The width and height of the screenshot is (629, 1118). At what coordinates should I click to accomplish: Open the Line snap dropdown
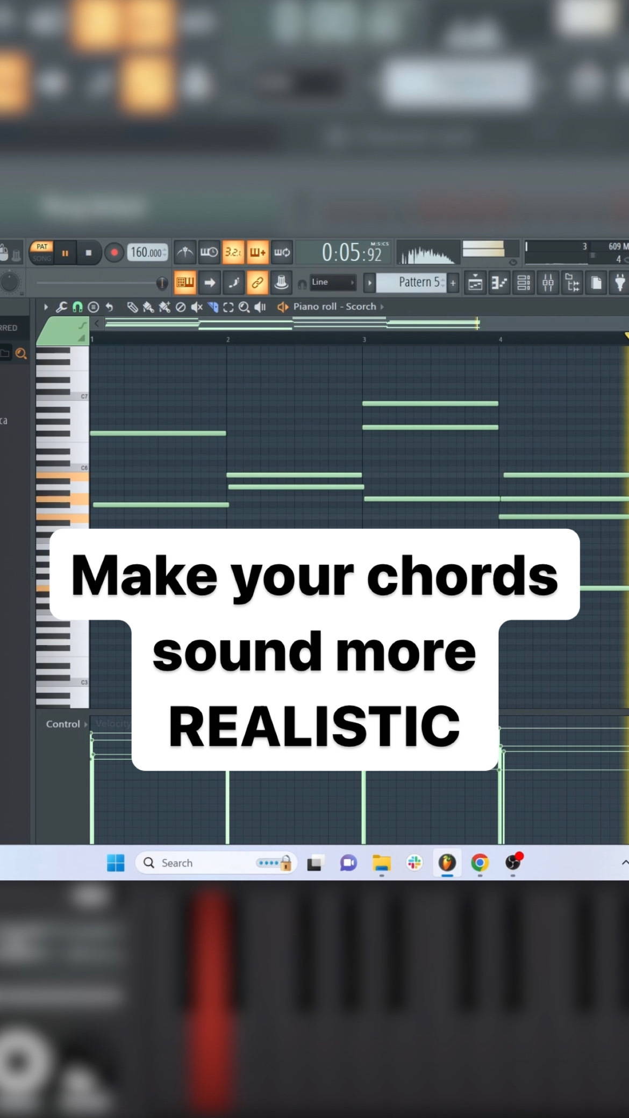333,282
